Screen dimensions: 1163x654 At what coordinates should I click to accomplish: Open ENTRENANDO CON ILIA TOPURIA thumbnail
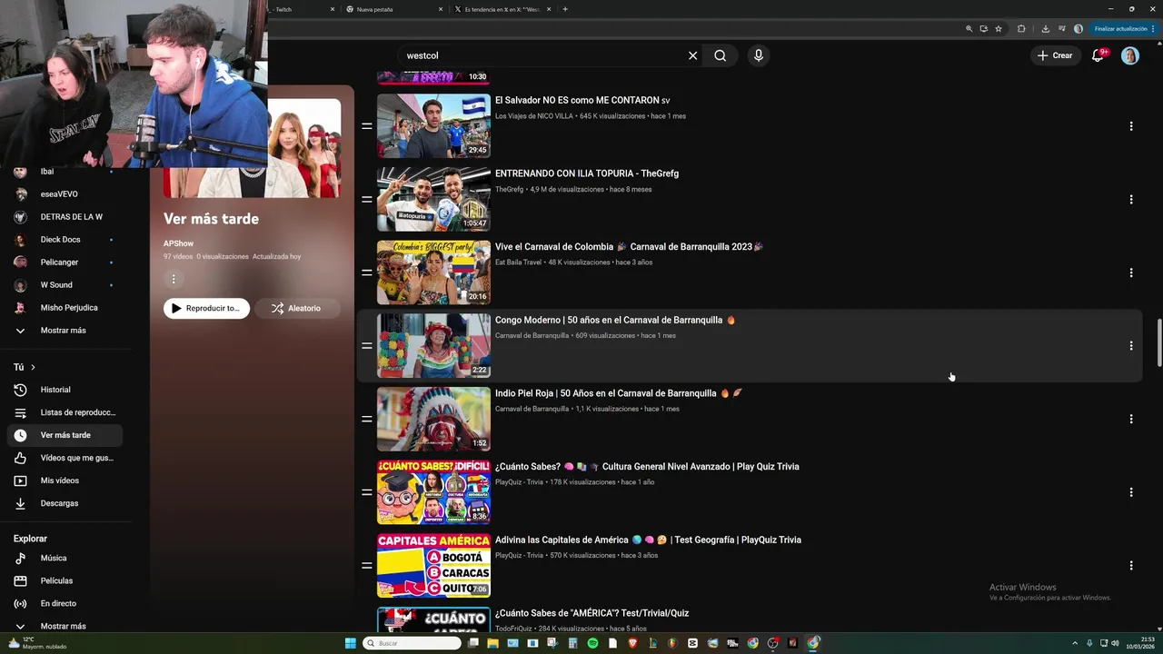point(433,199)
